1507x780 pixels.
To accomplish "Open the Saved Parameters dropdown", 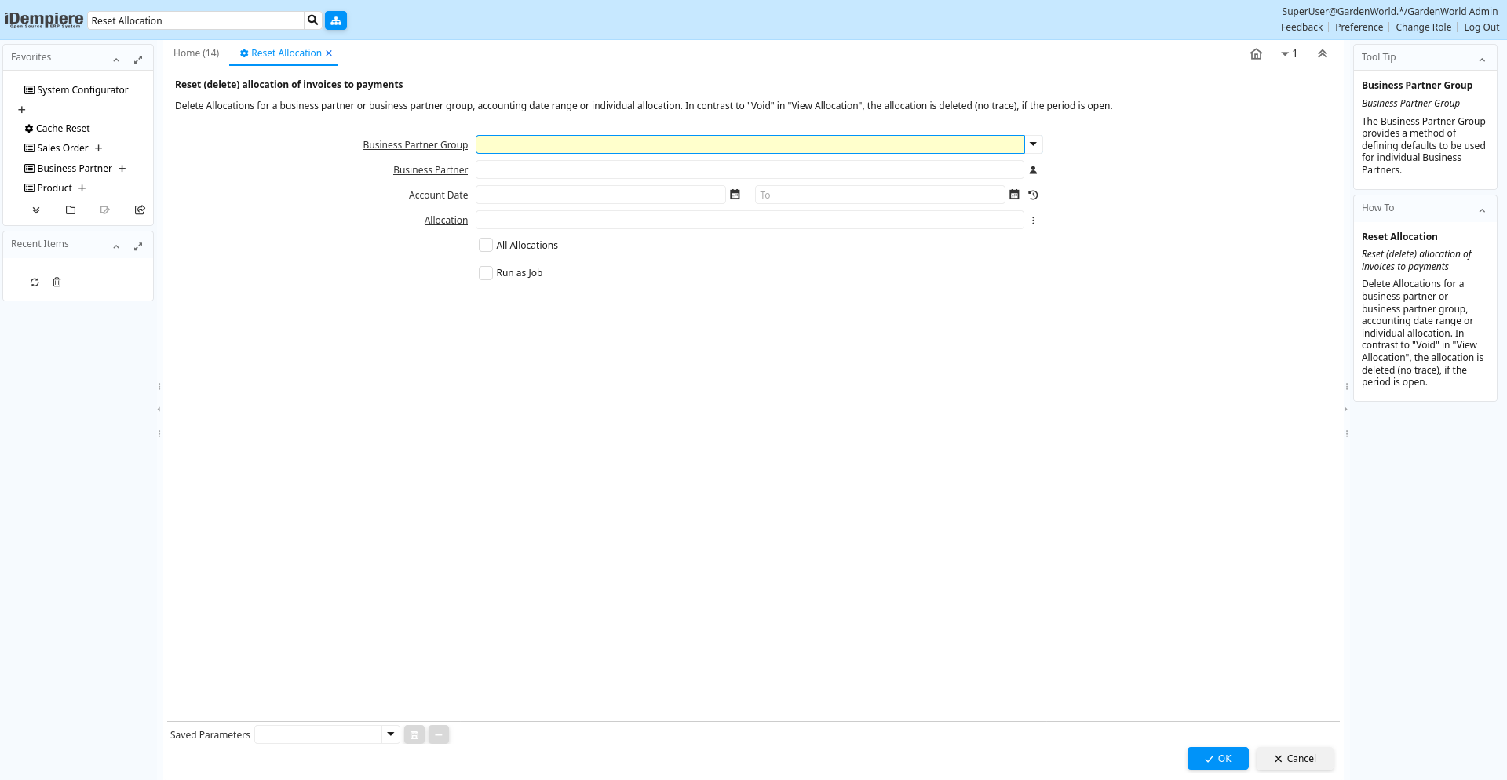I will (390, 734).
